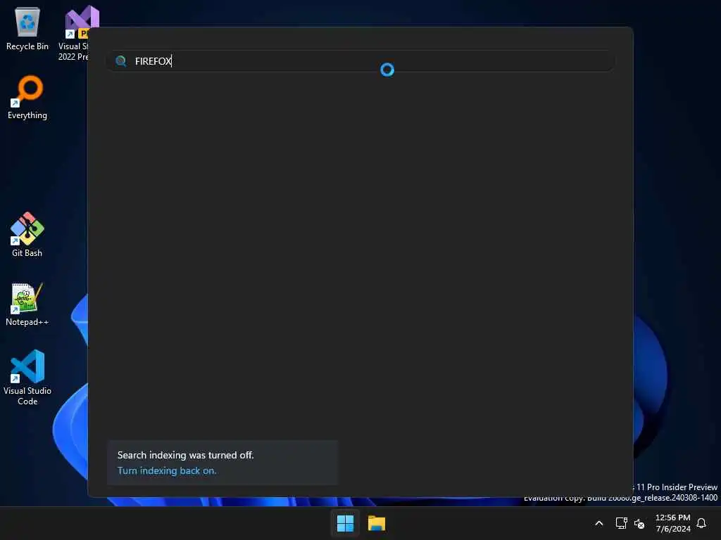Open the Git Bash desktop shortcut

(27, 235)
